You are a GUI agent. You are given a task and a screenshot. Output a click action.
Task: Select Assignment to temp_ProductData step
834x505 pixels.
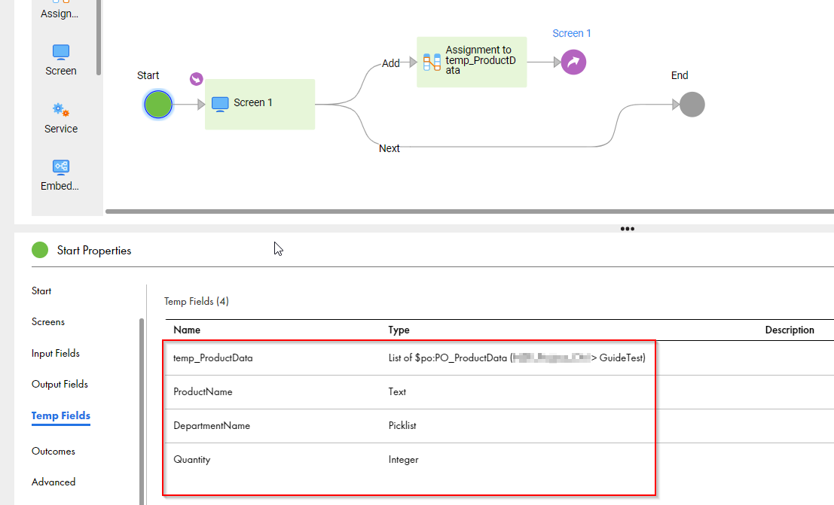472,62
